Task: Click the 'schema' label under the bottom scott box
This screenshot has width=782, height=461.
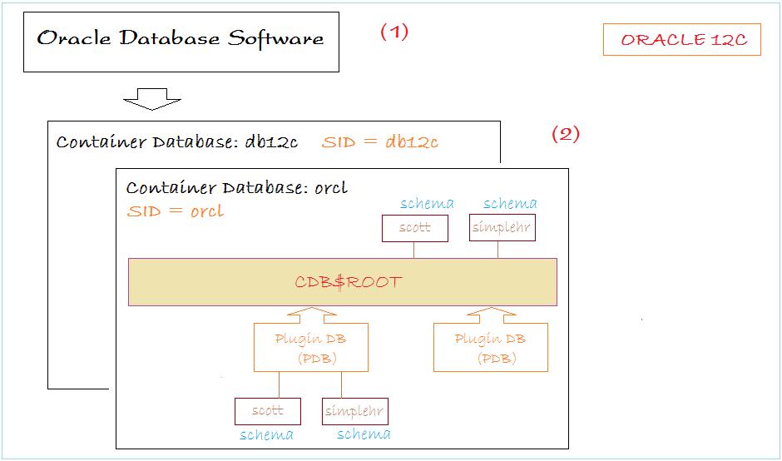Action: 266,435
